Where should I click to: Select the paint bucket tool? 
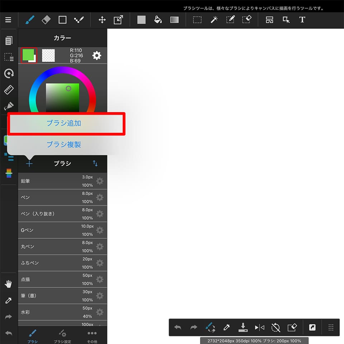(x=158, y=20)
